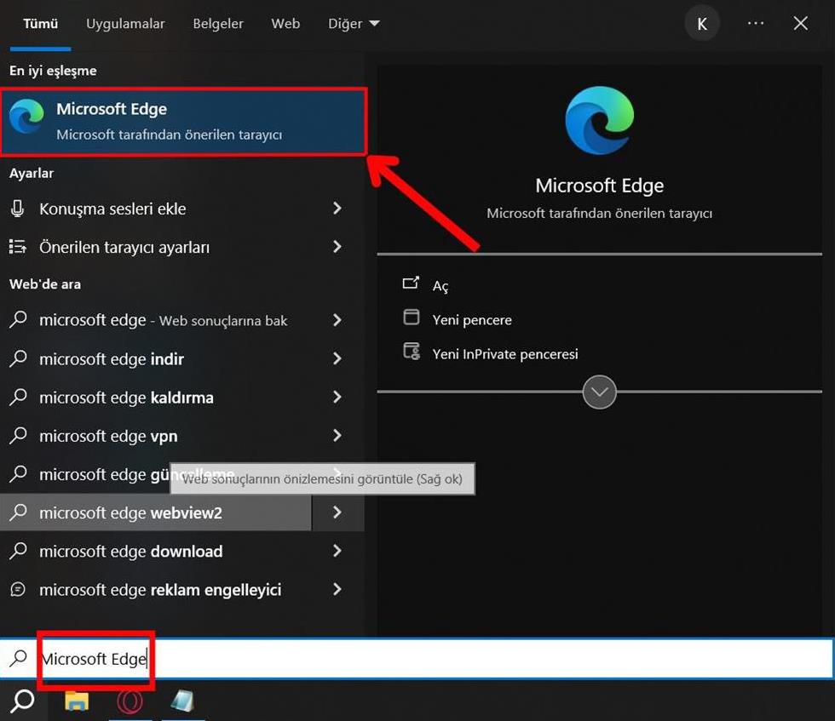This screenshot has height=721, width=835.
Task: Close the search panel with X
Action: 800,24
